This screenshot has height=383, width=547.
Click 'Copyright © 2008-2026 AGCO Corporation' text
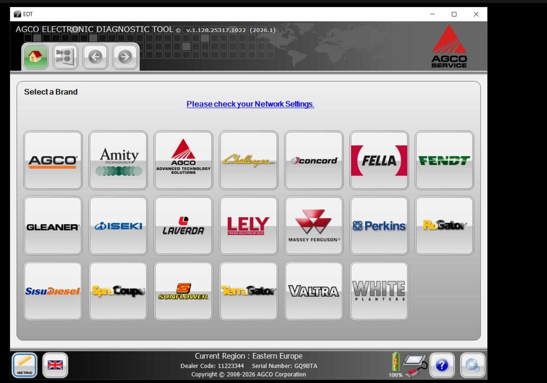(249, 374)
